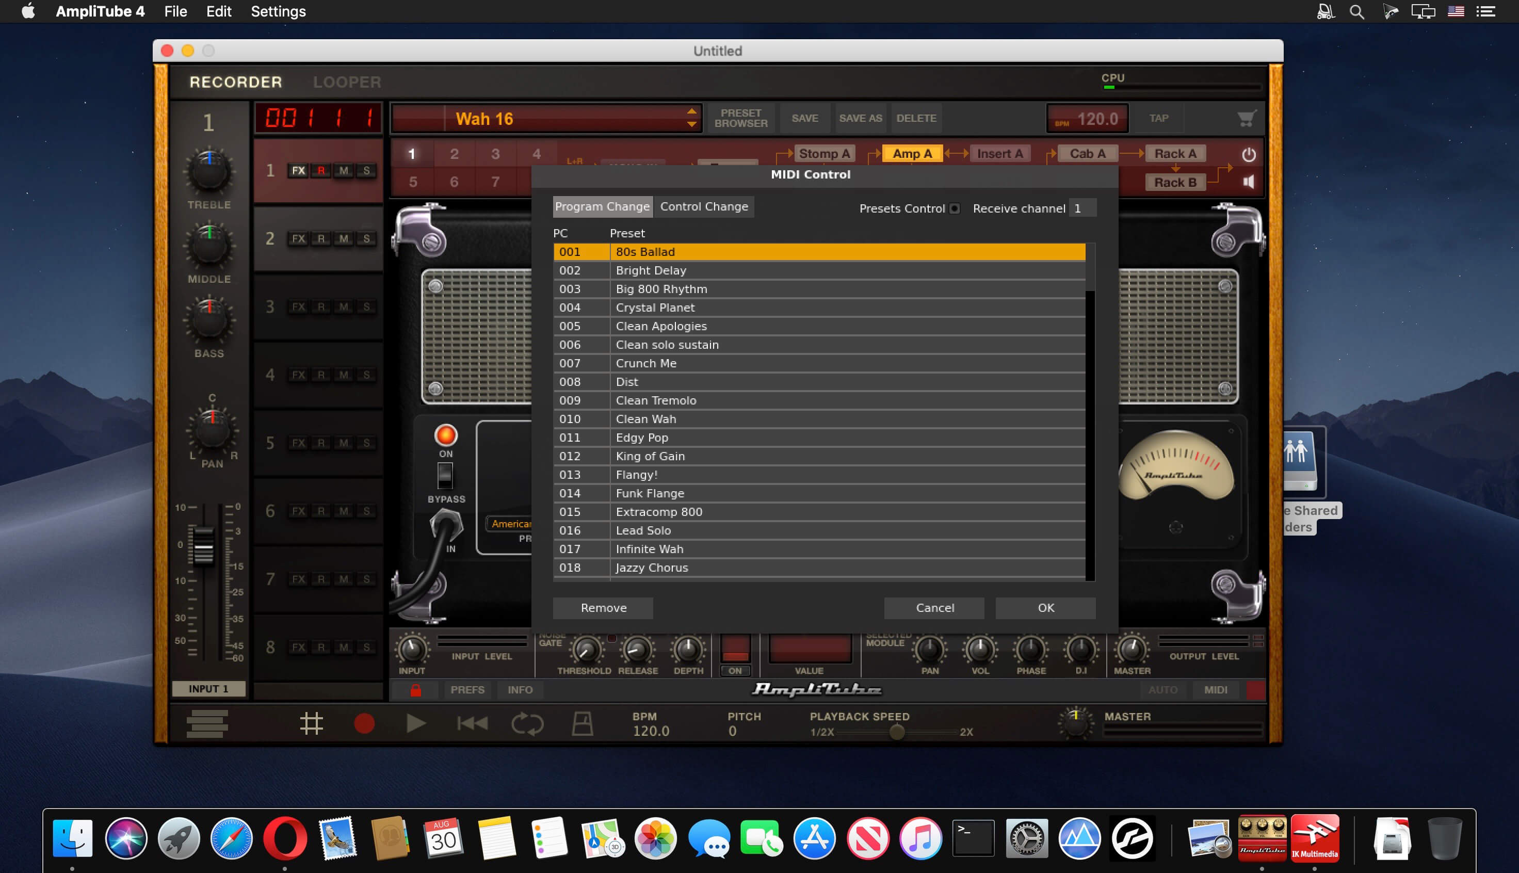Click the signal chain power icon

pos(1249,155)
